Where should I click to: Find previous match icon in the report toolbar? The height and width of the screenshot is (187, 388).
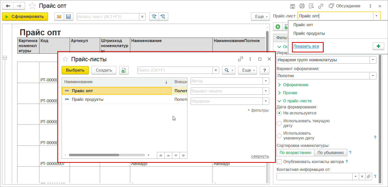163,17
